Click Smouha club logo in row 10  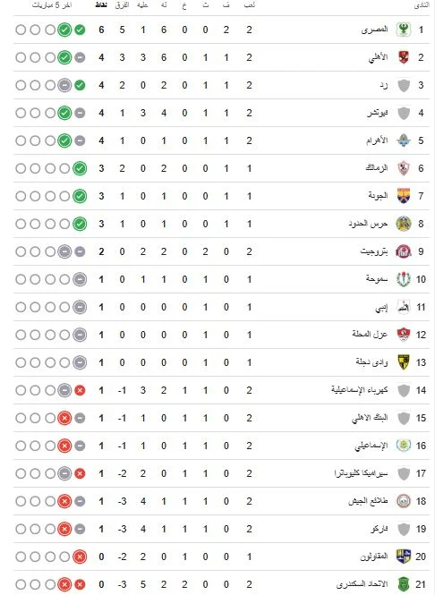coord(404,279)
